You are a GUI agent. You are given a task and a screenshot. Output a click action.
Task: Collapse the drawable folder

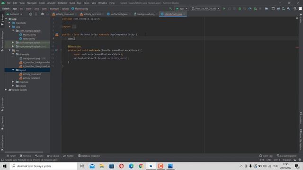(13, 54)
